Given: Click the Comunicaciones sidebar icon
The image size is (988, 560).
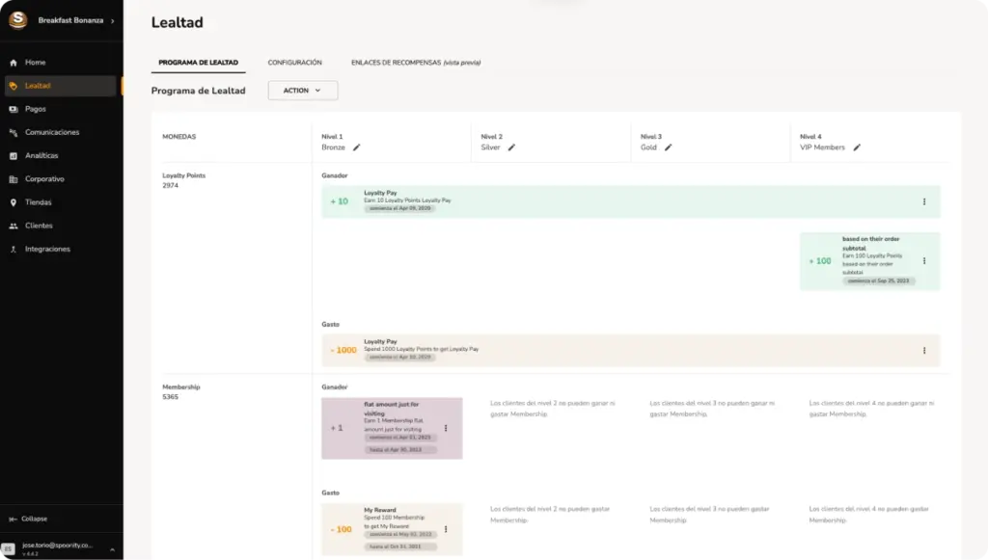Looking at the screenshot, I should click(14, 133).
